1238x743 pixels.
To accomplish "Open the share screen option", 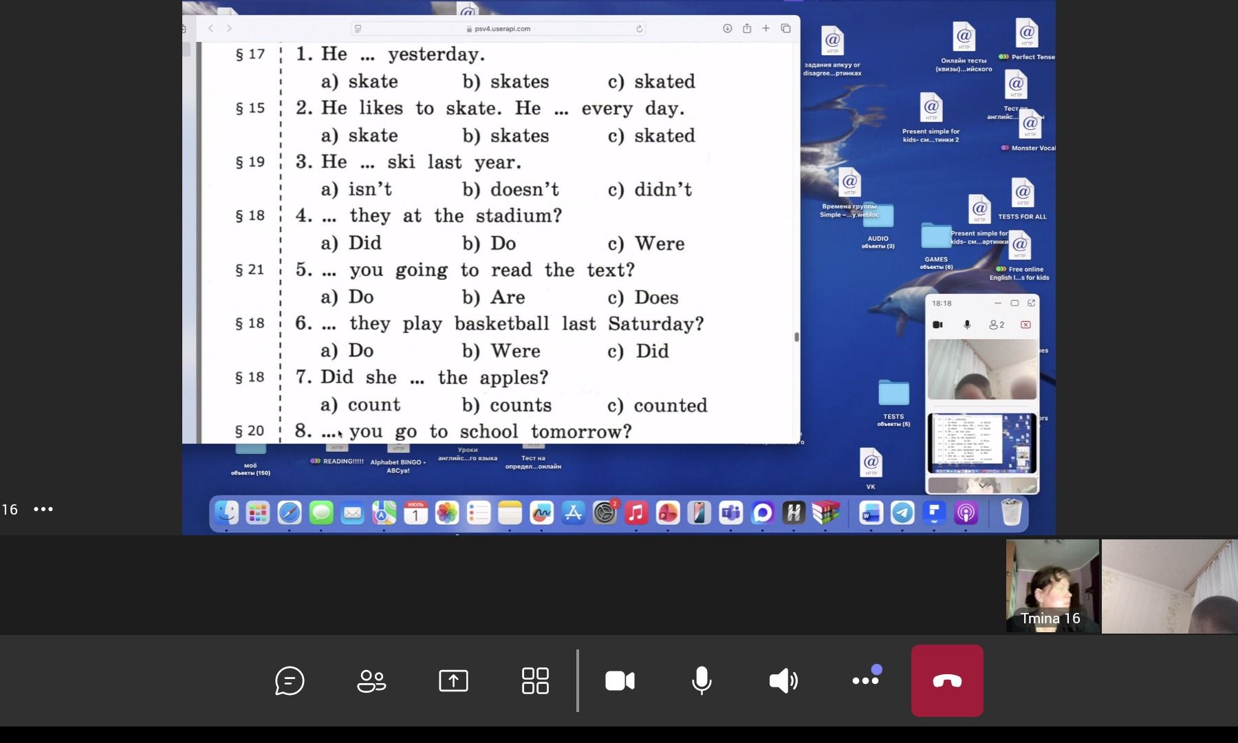I will coord(453,681).
